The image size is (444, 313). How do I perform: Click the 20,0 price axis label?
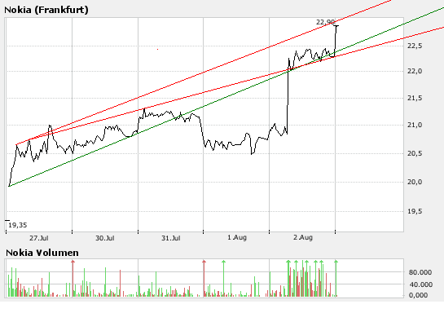coord(415,182)
